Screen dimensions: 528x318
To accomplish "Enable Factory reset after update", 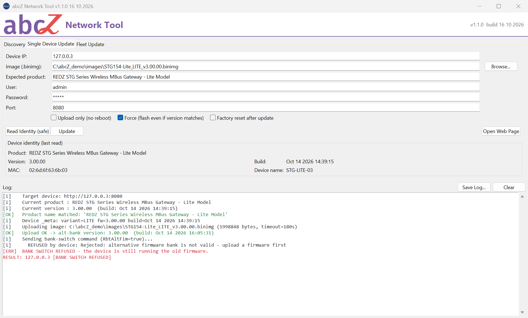I will [x=213, y=118].
